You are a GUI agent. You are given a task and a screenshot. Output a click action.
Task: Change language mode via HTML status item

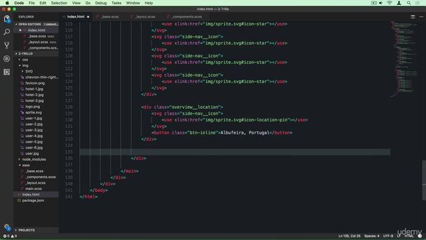coord(409,236)
